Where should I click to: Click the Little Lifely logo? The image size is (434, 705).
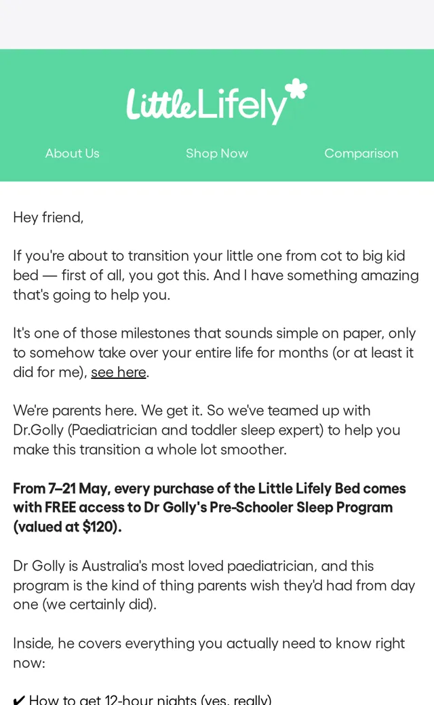(x=216, y=102)
